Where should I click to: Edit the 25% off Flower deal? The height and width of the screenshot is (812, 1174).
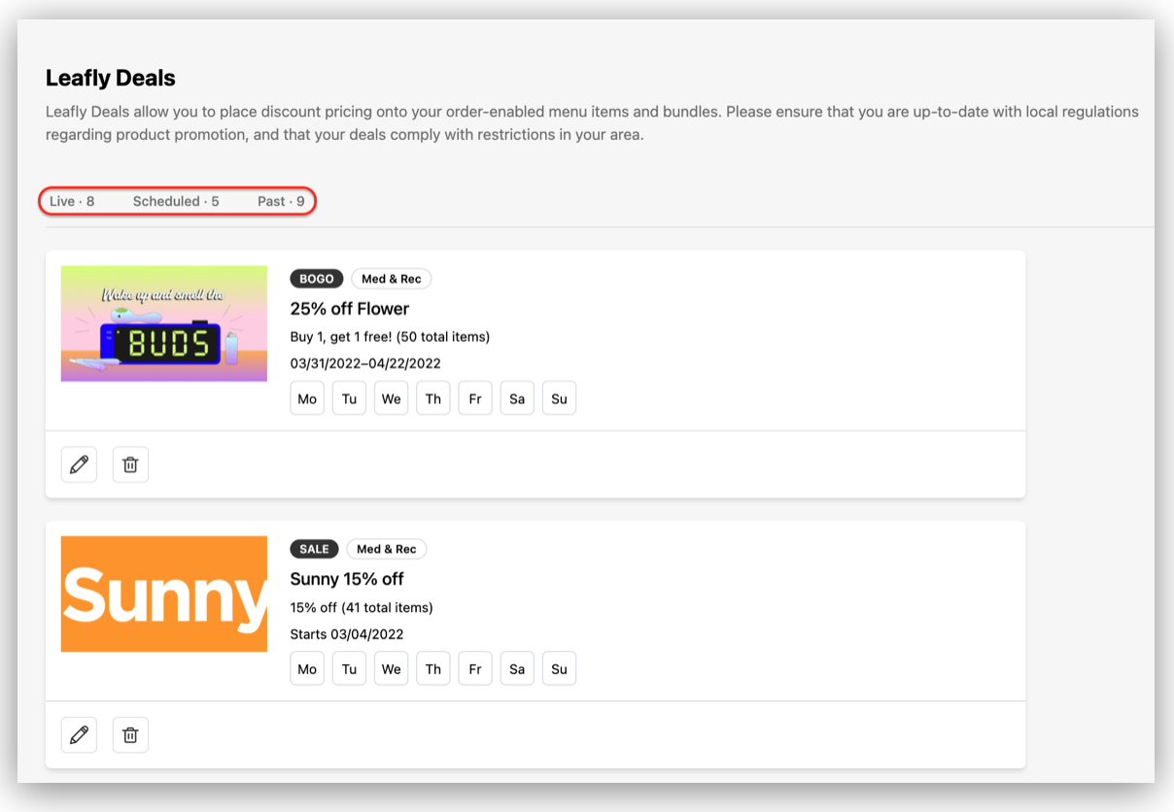79,465
